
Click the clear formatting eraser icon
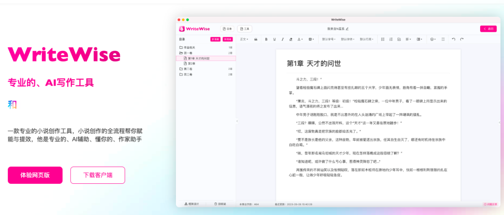(291, 40)
